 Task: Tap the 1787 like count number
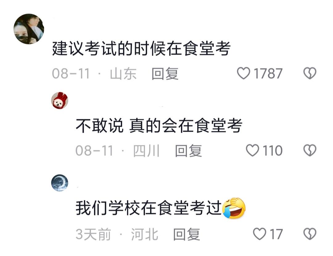[x=268, y=73]
